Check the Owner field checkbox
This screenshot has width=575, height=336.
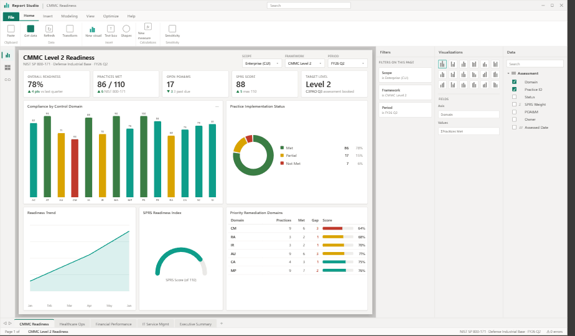tap(514, 119)
